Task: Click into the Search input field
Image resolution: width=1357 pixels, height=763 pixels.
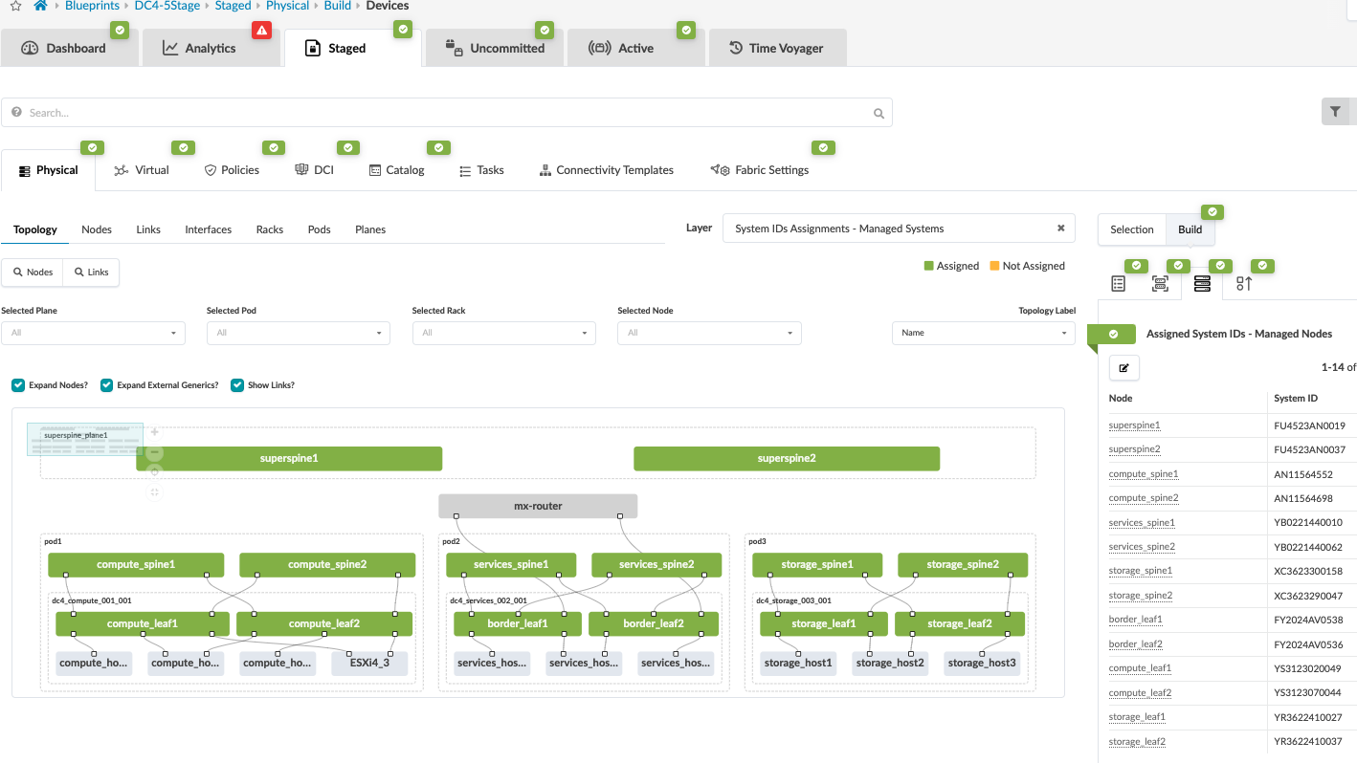Action: tap(446, 113)
